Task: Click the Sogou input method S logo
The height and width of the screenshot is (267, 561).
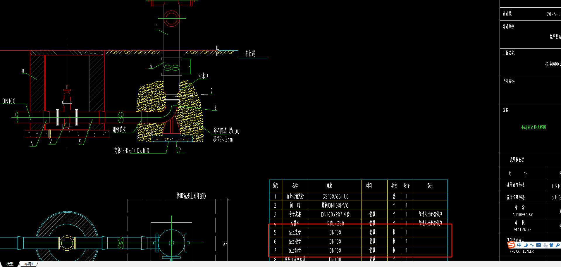Action: point(511,245)
